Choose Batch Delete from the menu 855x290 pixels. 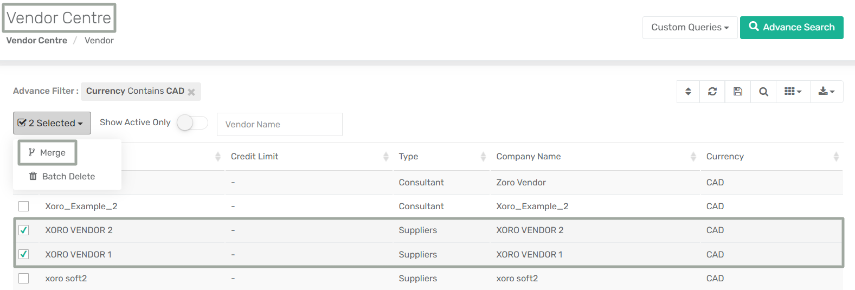pos(62,177)
